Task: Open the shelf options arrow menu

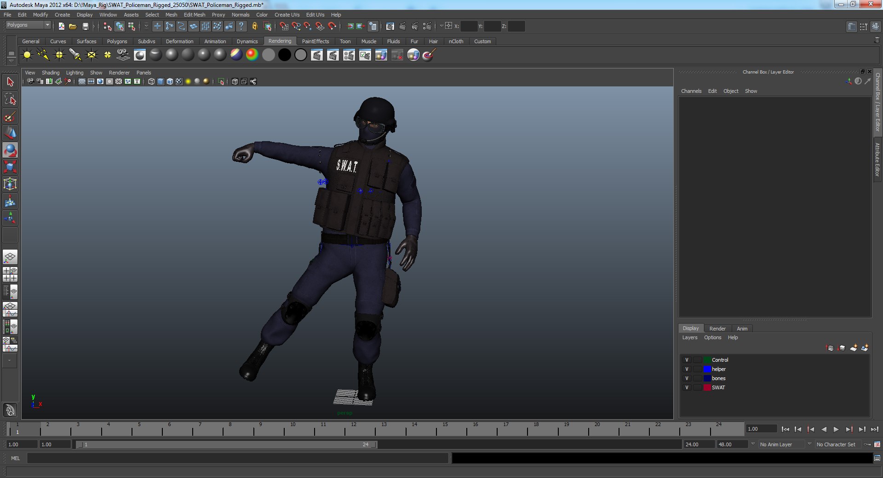Action: 11,61
